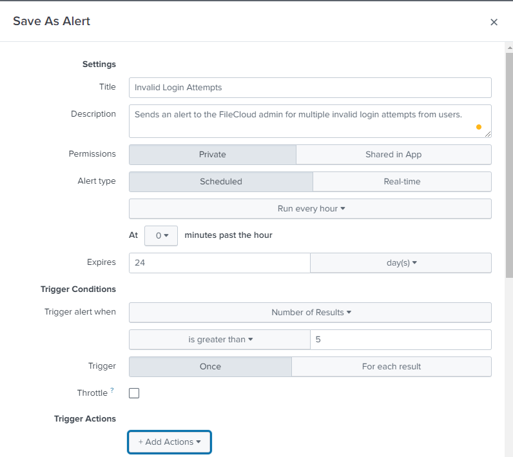This screenshot has height=457, width=513.
Task: Open Number of Results dropdown
Action: pyautogui.click(x=310, y=313)
